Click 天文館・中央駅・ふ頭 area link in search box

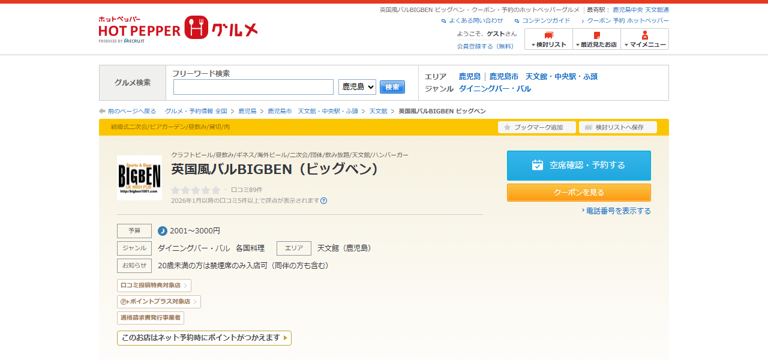(562, 77)
